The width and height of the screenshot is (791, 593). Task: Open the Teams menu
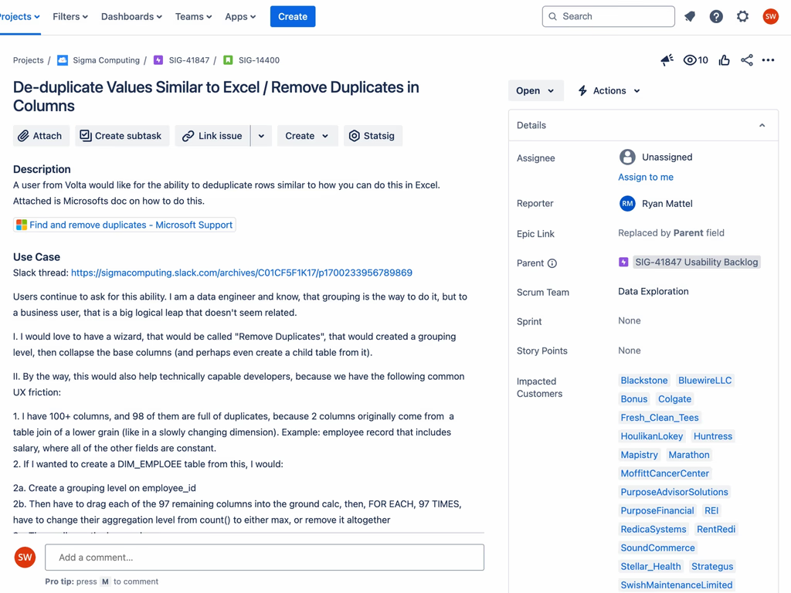[x=193, y=16]
